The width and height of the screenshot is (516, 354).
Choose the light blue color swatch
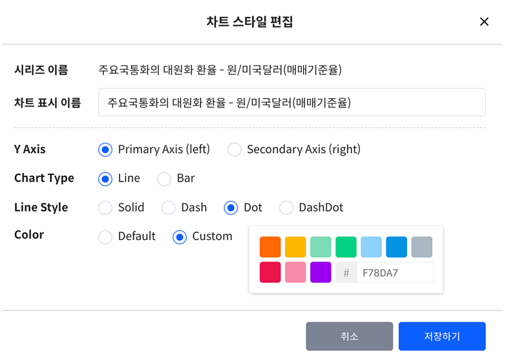(372, 247)
